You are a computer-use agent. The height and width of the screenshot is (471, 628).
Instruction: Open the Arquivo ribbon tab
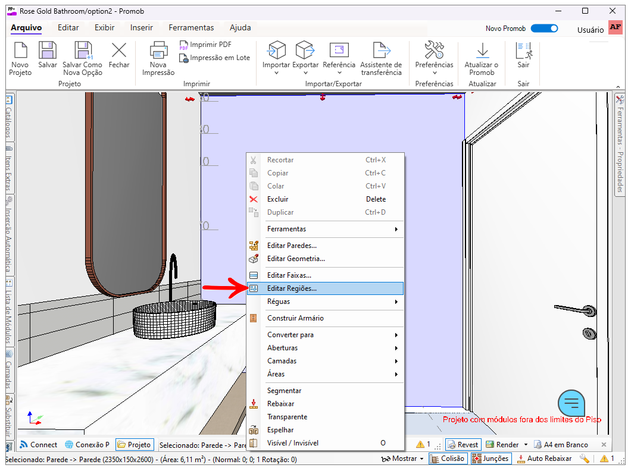click(26, 27)
